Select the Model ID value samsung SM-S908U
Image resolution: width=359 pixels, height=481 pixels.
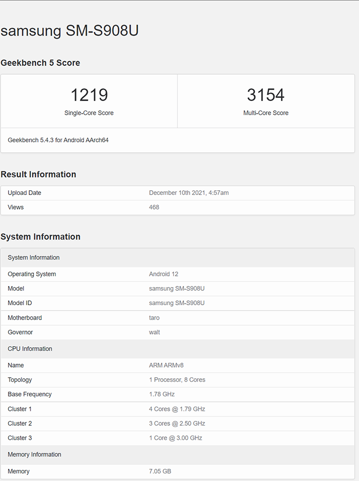176,303
